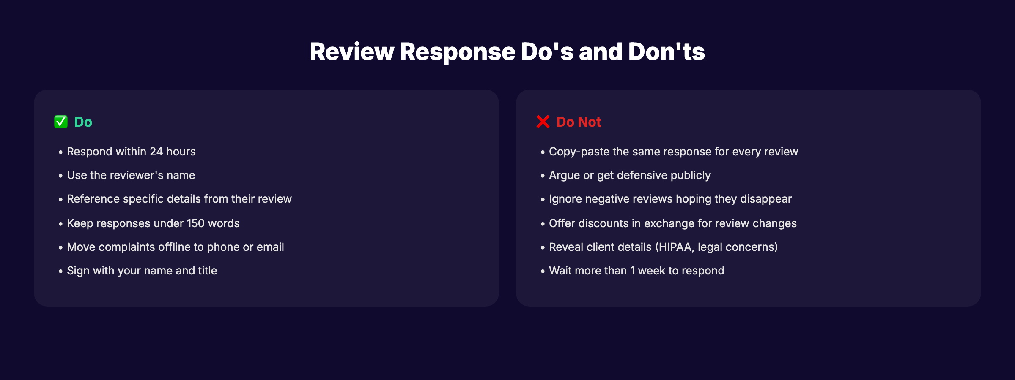
Task: Click 'Argue or get defensive publicly' entry
Action: [629, 175]
